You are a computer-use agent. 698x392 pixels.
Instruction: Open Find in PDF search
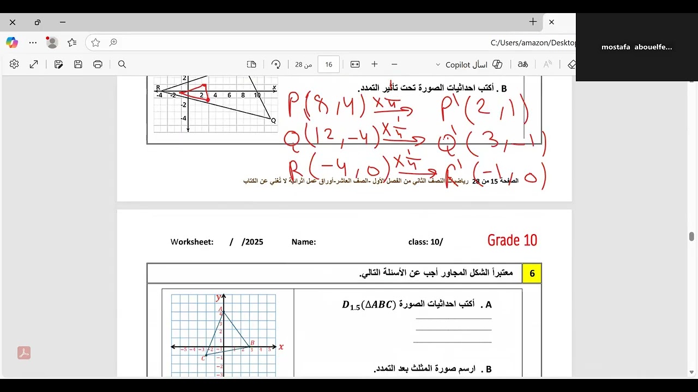pyautogui.click(x=122, y=64)
